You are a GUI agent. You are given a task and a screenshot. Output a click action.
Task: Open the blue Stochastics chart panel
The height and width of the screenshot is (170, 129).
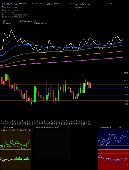[113, 139]
